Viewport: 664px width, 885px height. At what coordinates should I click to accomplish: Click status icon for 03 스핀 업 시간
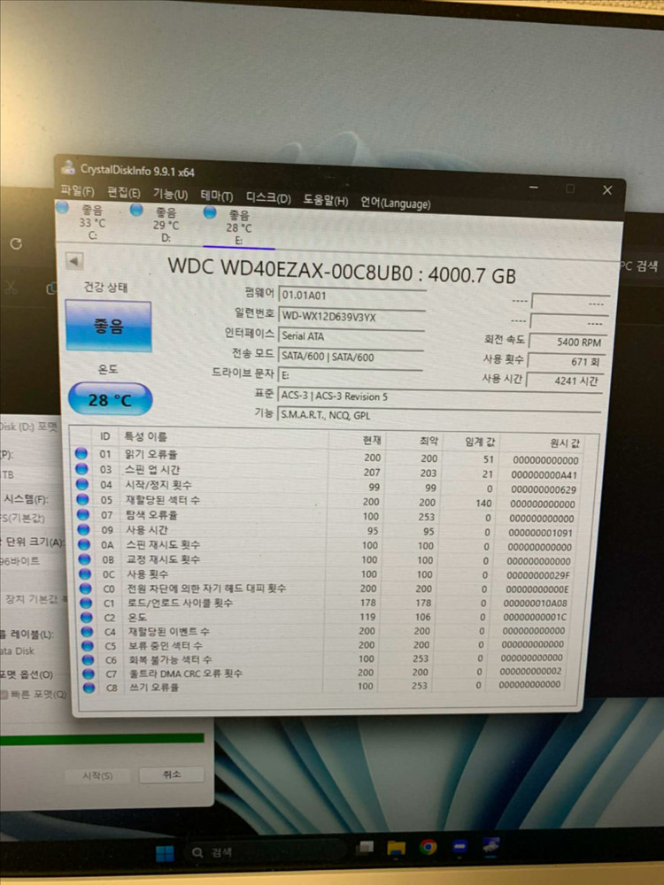(x=81, y=468)
